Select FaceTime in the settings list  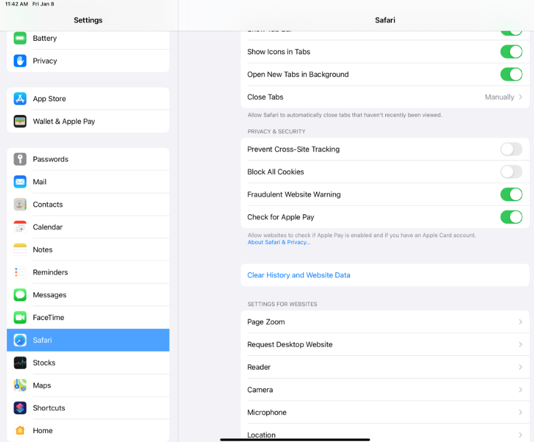coord(88,318)
